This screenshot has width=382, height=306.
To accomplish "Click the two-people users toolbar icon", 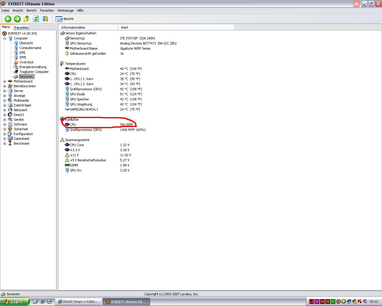I will (45, 19).
